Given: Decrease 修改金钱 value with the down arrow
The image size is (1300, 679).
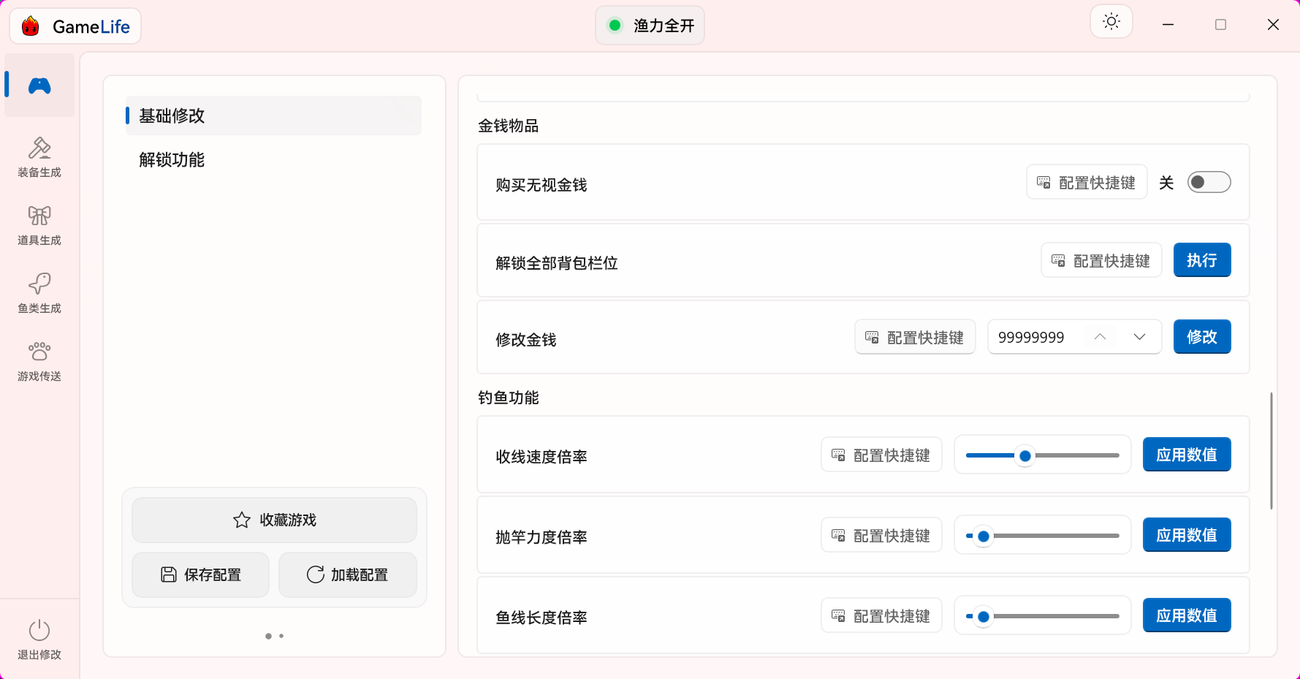Looking at the screenshot, I should pyautogui.click(x=1139, y=337).
